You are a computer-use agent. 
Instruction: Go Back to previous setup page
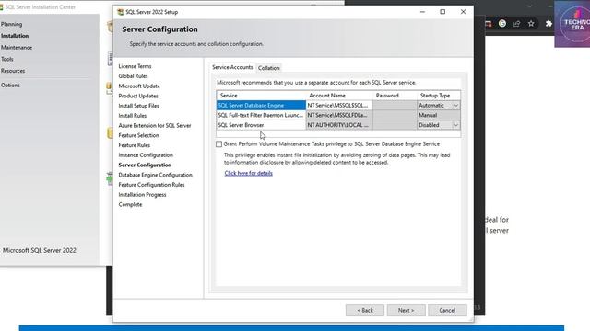click(x=365, y=311)
